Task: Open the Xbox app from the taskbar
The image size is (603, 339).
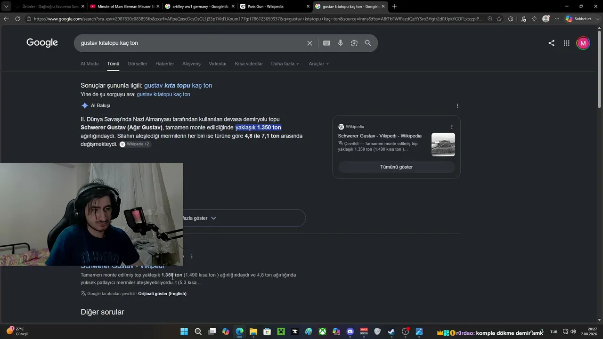Action: pyautogui.click(x=322, y=331)
